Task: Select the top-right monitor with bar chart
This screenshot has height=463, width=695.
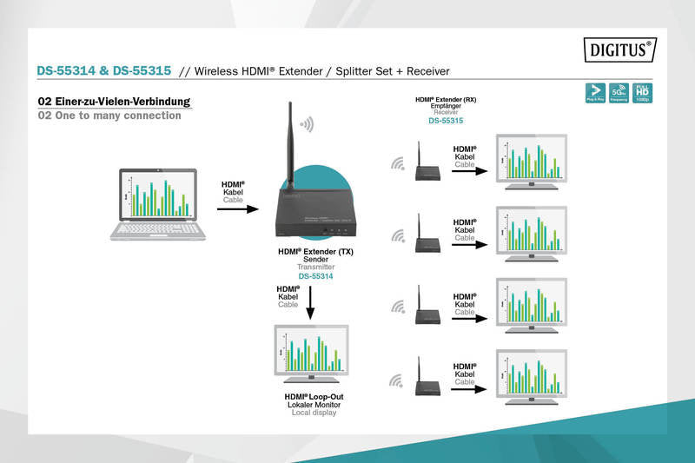Action: [x=530, y=162]
